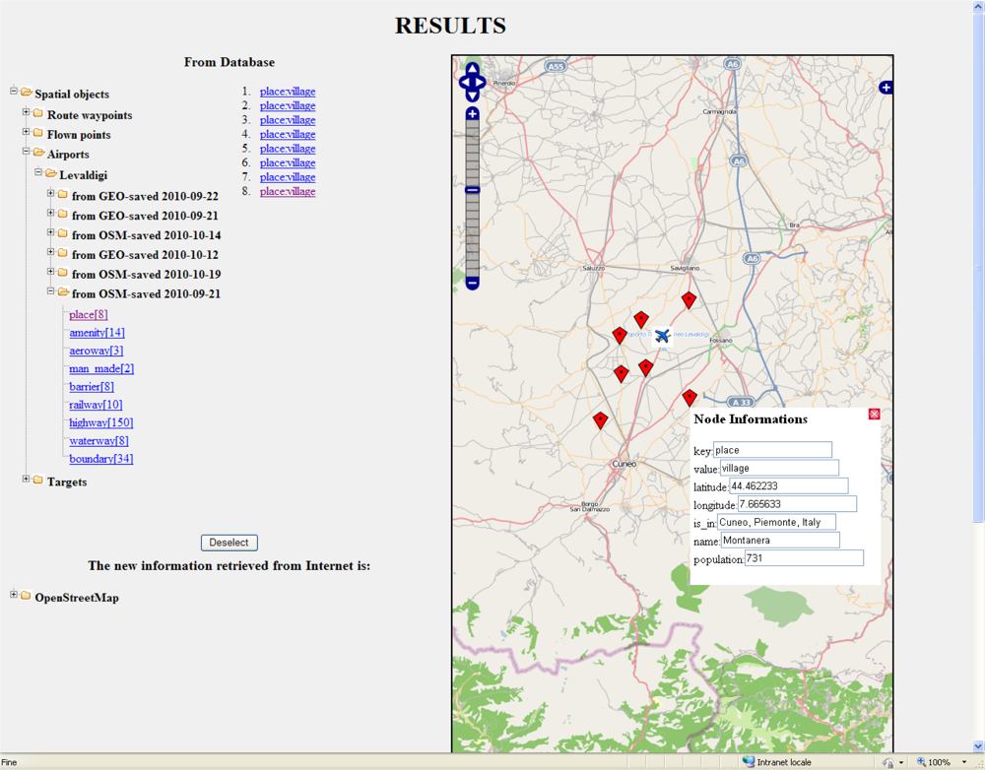Expand the from OSM-saved 2010-10-14 node
Image resolution: width=985 pixels, height=770 pixels.
[51, 232]
